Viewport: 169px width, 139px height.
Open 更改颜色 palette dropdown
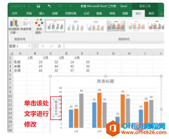click(39, 26)
